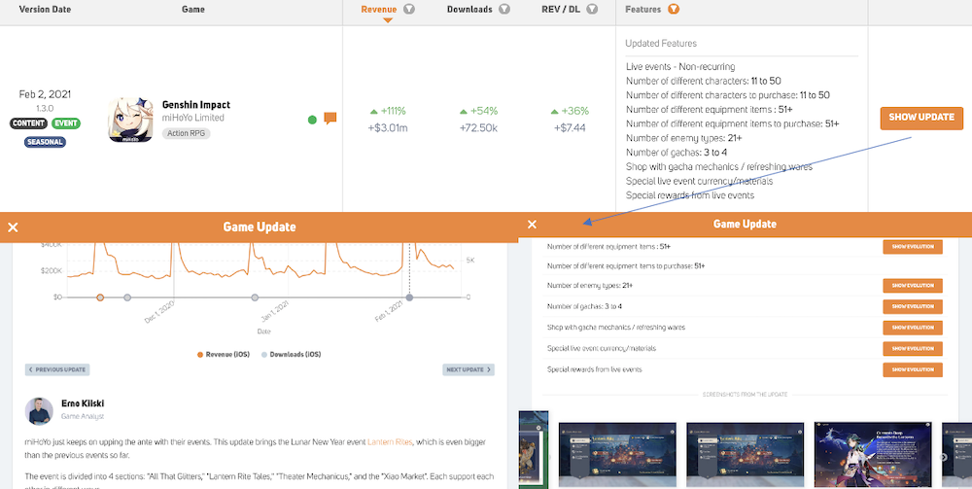Show evolution for number of enemy types
The width and height of the screenshot is (972, 489).
(x=913, y=286)
